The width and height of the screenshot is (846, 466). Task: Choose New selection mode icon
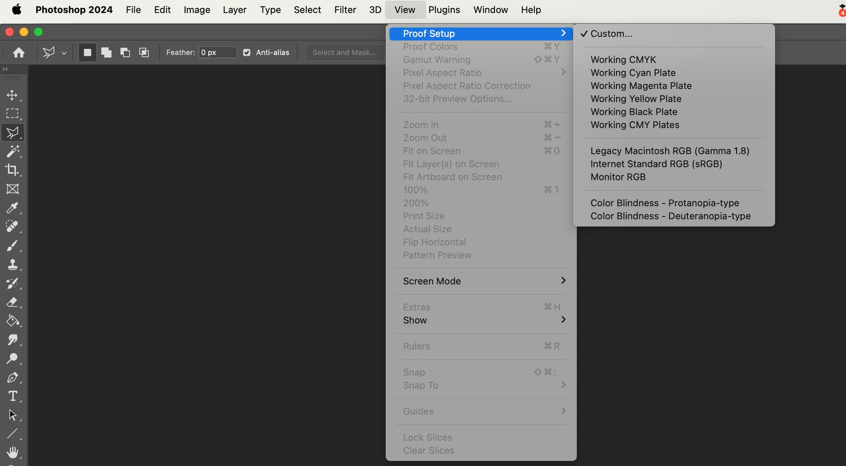coord(87,52)
